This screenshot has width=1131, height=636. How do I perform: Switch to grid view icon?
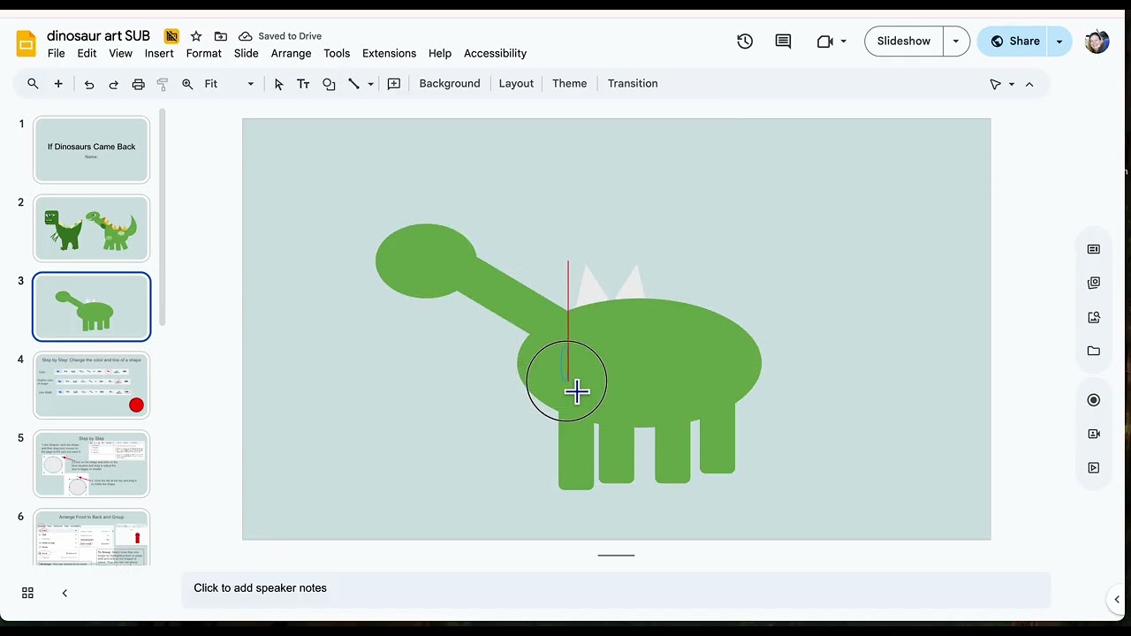click(27, 594)
